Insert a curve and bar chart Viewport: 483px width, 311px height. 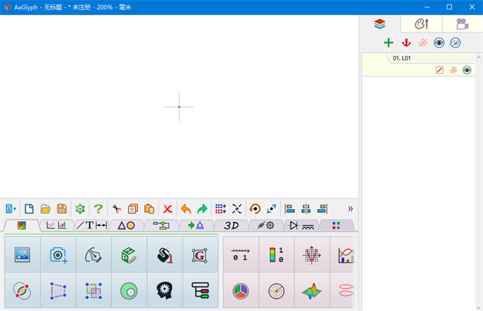pyautogui.click(x=343, y=254)
